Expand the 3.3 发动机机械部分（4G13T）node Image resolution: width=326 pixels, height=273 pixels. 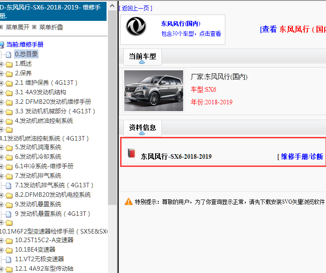1,112
